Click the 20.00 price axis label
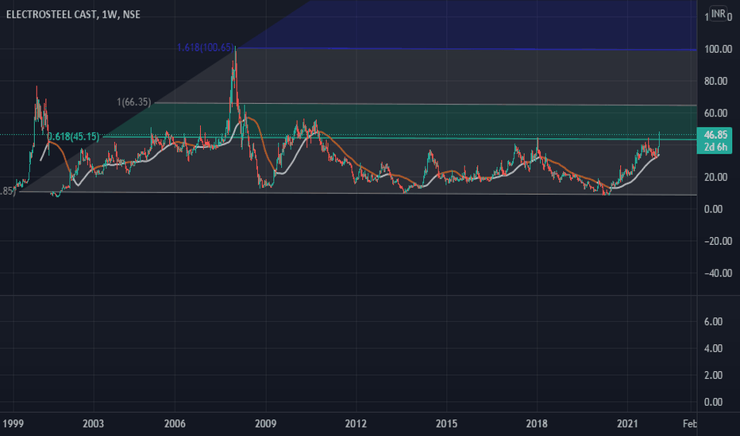 pos(716,178)
